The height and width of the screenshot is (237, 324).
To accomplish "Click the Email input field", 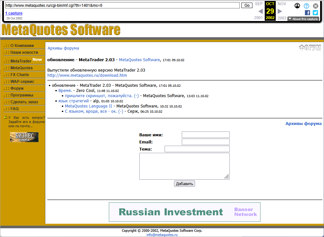I will pyautogui.click(x=206, y=142).
